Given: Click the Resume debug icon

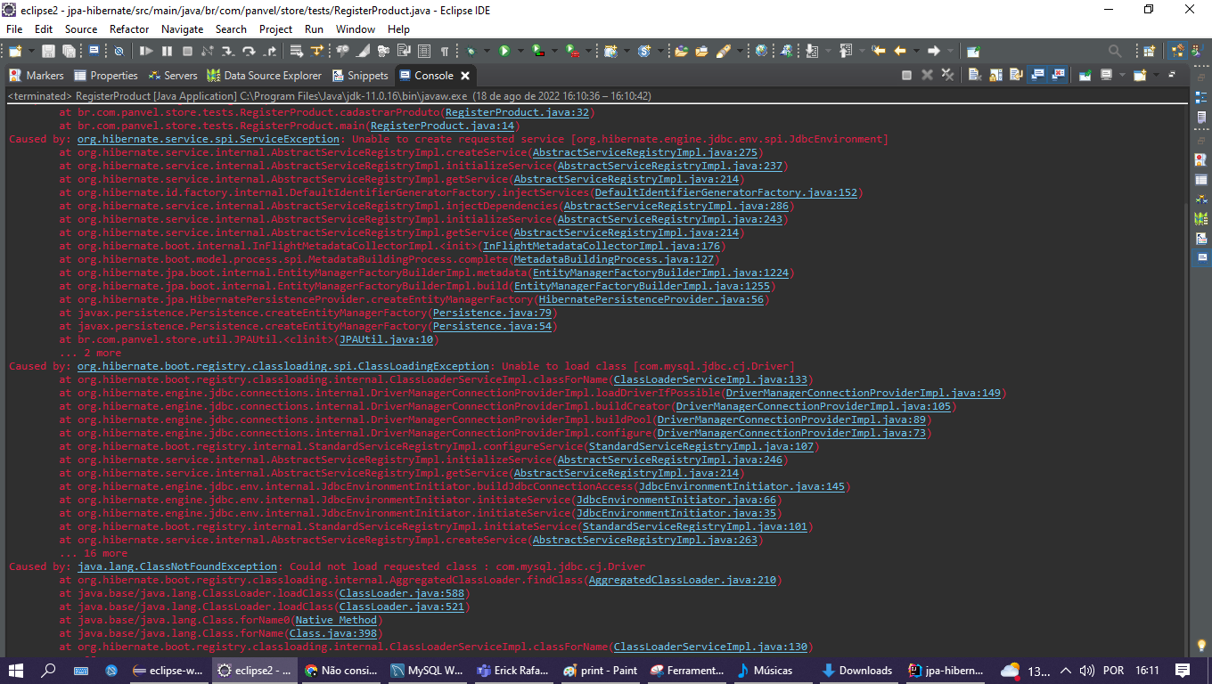Looking at the screenshot, I should (x=146, y=51).
